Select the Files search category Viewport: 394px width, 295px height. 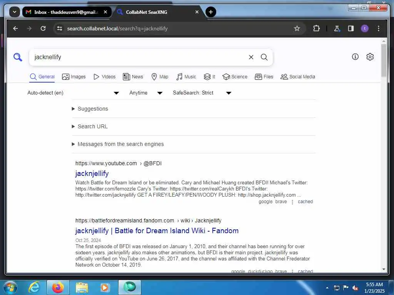pos(264,77)
